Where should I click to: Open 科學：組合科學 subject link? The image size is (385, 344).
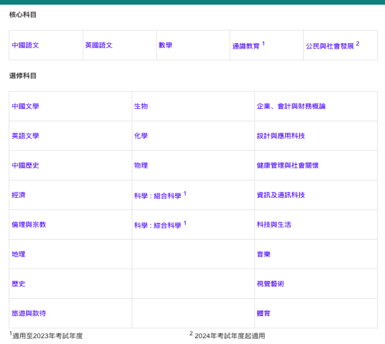(158, 196)
